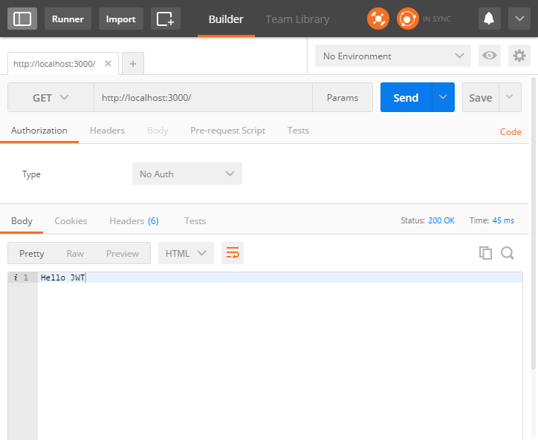The image size is (538, 440).
Task: Click the request URL input field
Action: (x=202, y=98)
